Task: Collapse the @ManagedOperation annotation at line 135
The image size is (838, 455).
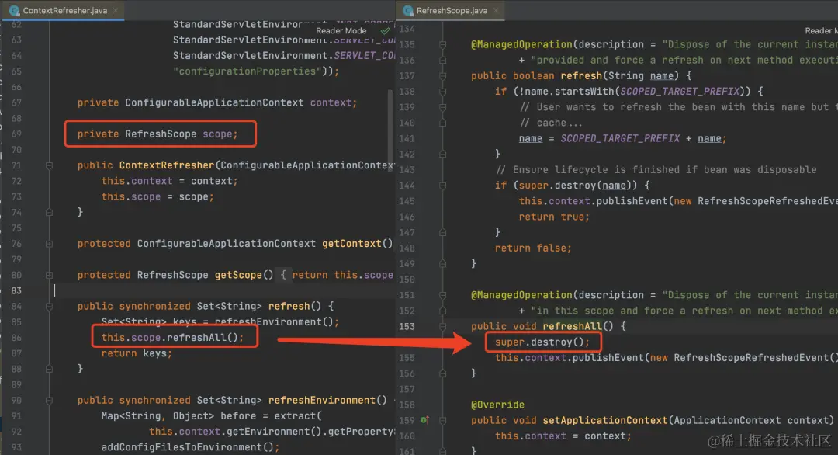Action: [442, 44]
